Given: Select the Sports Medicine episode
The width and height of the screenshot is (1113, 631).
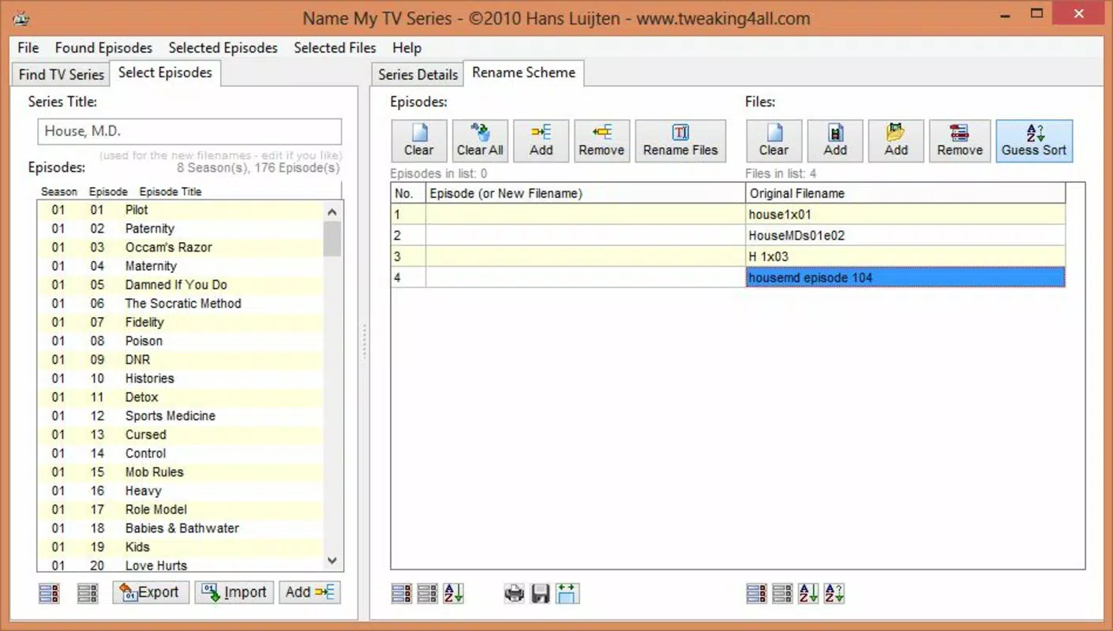Looking at the screenshot, I should click(181, 416).
